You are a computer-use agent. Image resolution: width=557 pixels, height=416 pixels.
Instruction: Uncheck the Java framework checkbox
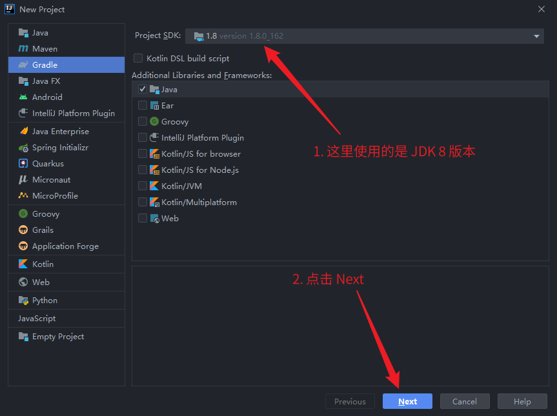pyautogui.click(x=143, y=90)
